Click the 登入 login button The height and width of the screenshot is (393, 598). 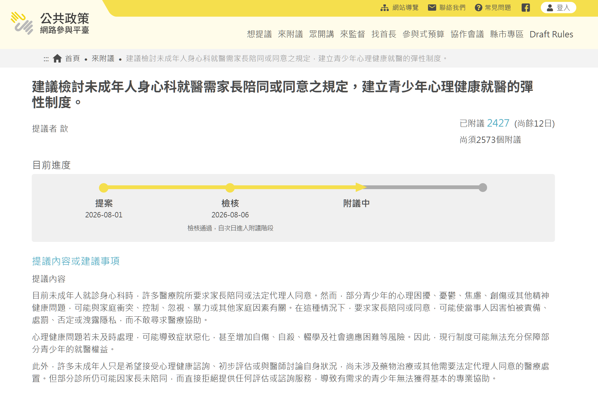pyautogui.click(x=558, y=8)
